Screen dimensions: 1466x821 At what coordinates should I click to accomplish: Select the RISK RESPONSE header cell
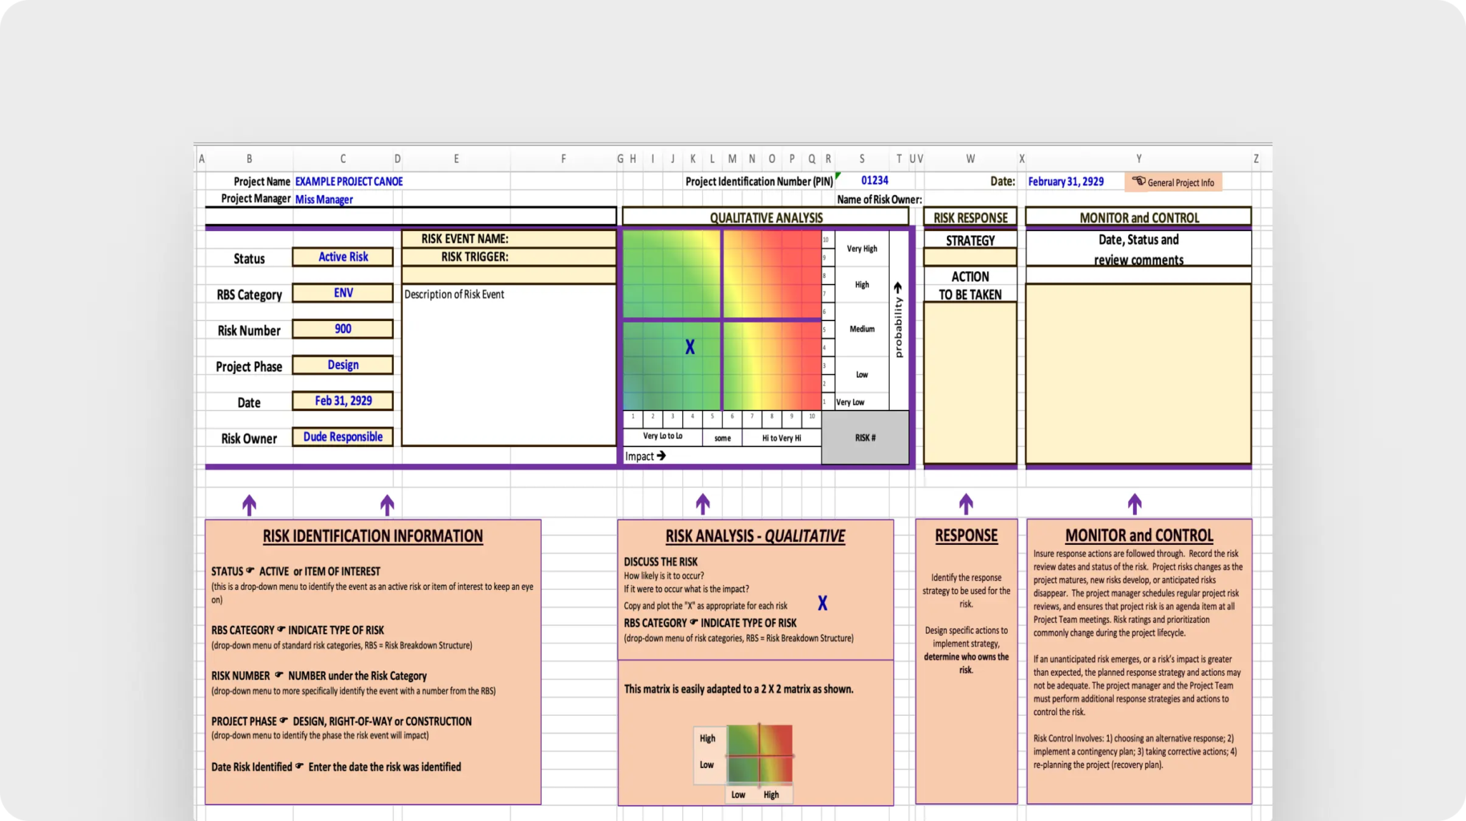point(970,217)
